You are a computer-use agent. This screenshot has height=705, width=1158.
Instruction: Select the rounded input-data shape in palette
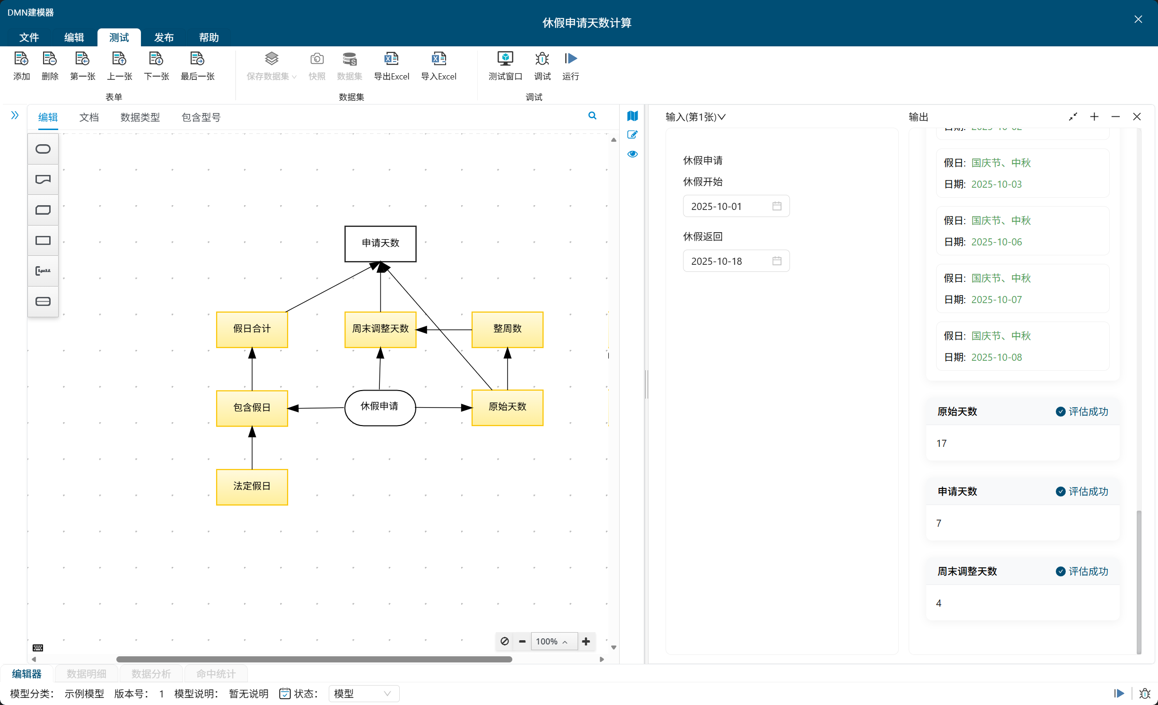[x=43, y=149]
